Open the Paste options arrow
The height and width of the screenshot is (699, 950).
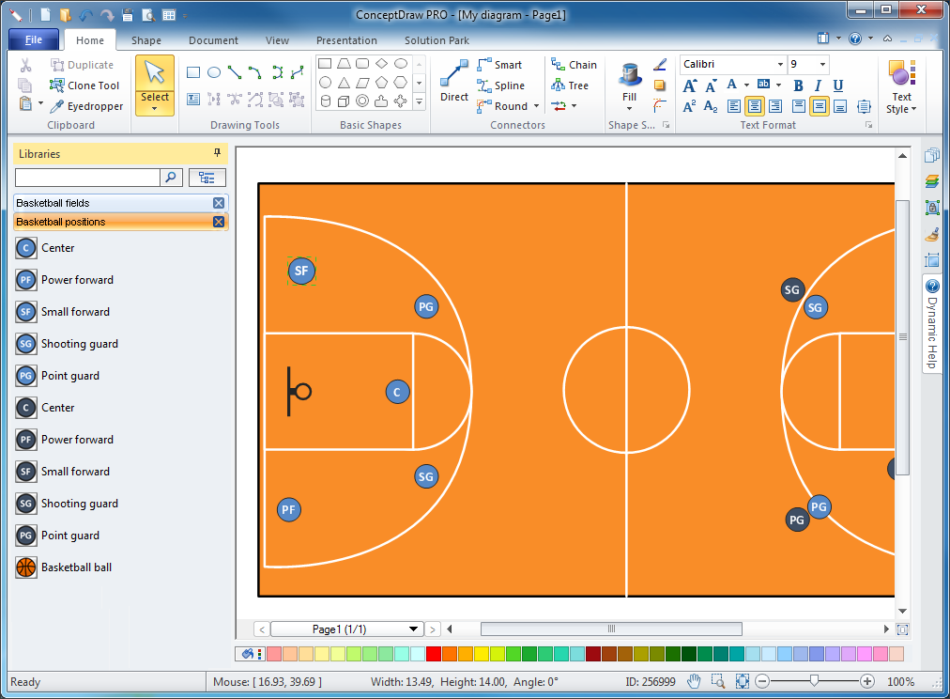pyautogui.click(x=40, y=103)
